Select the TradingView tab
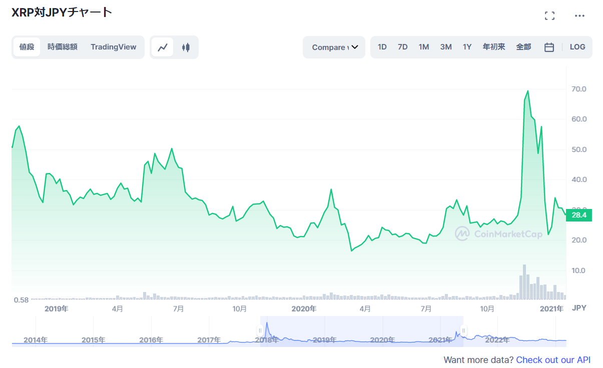 coord(114,46)
